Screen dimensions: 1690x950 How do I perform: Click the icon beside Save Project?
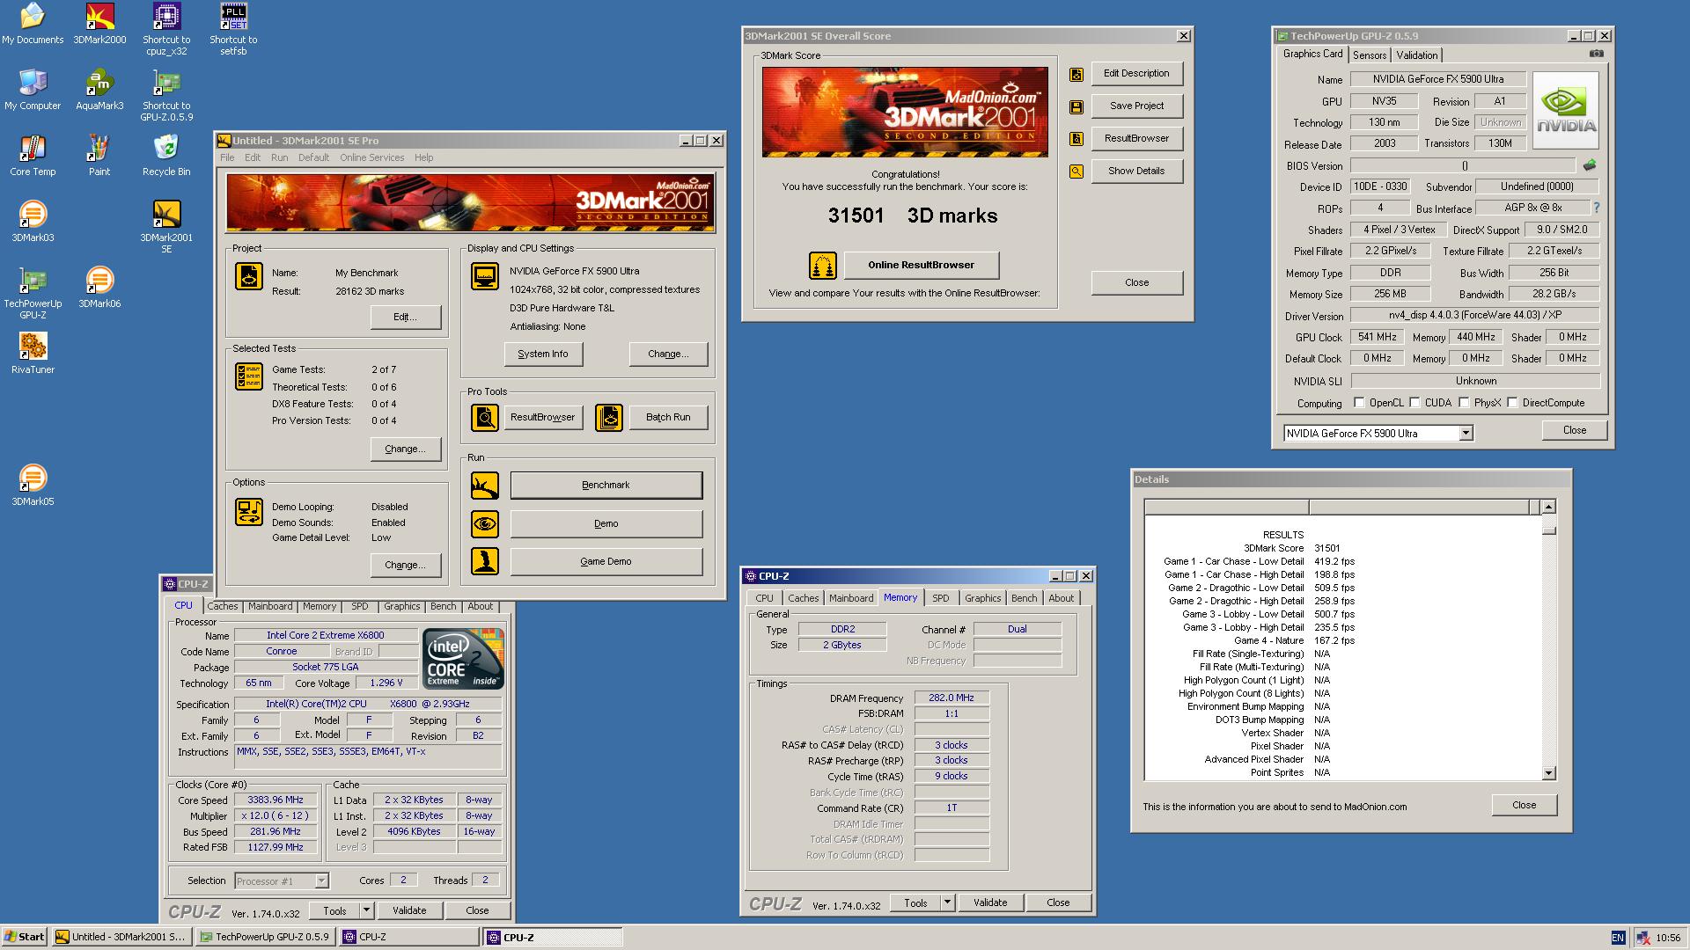click(x=1076, y=106)
